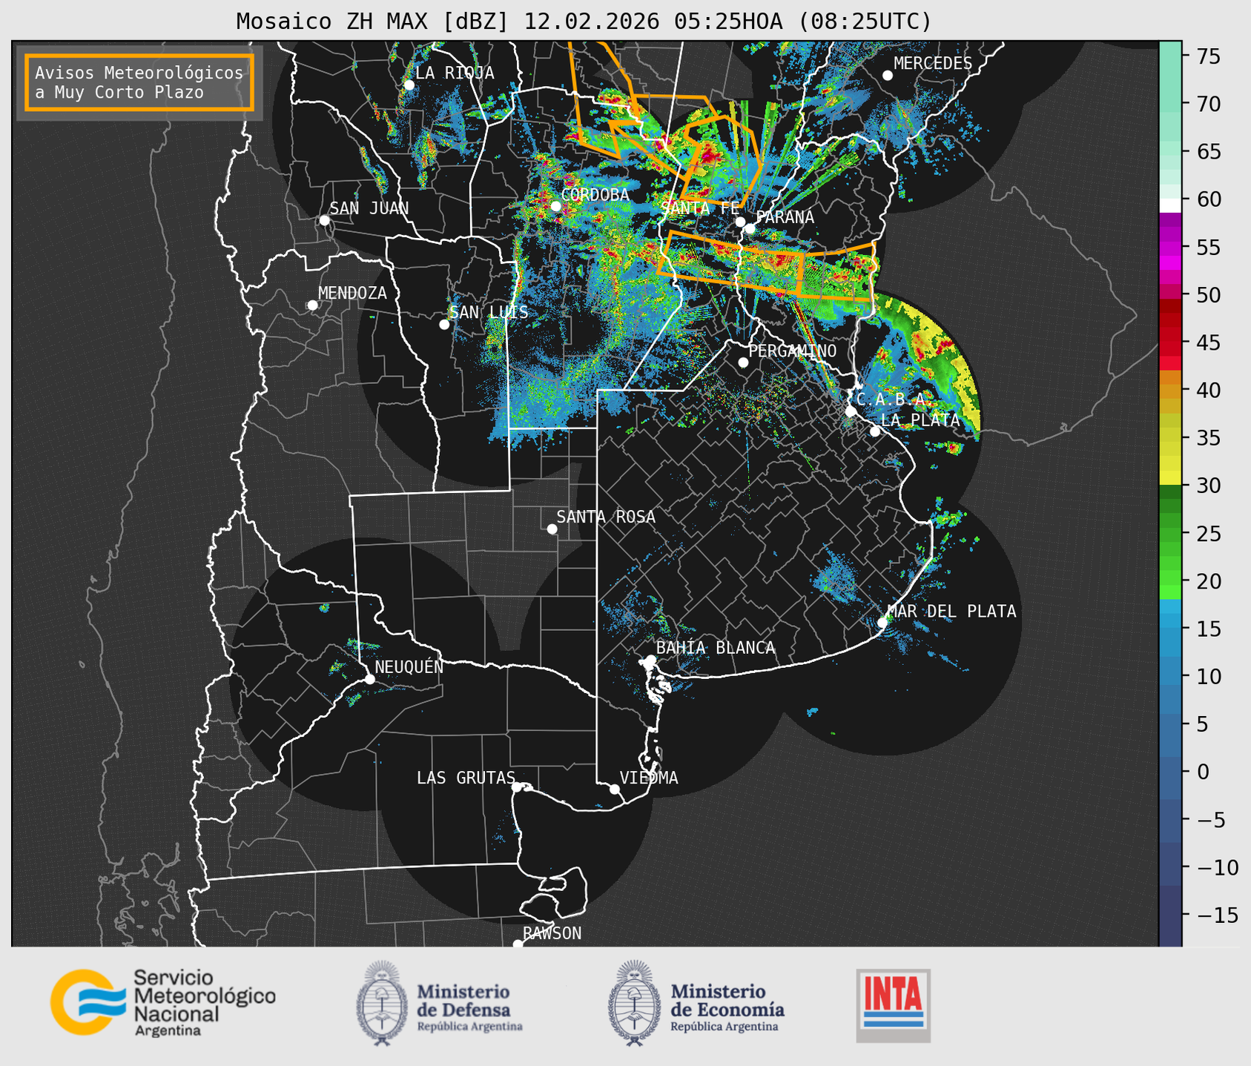Click the Santa Rosa city dot marker
The image size is (1251, 1066).
(x=552, y=529)
